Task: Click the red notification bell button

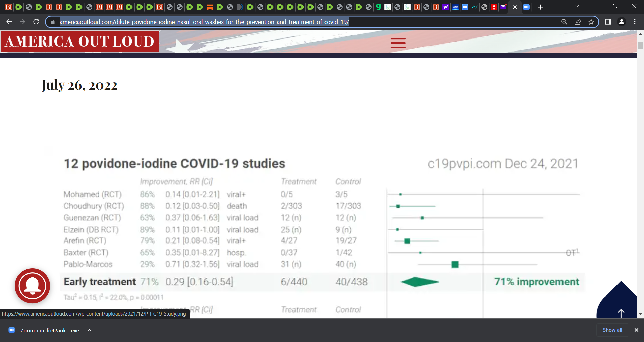Action: point(33,286)
